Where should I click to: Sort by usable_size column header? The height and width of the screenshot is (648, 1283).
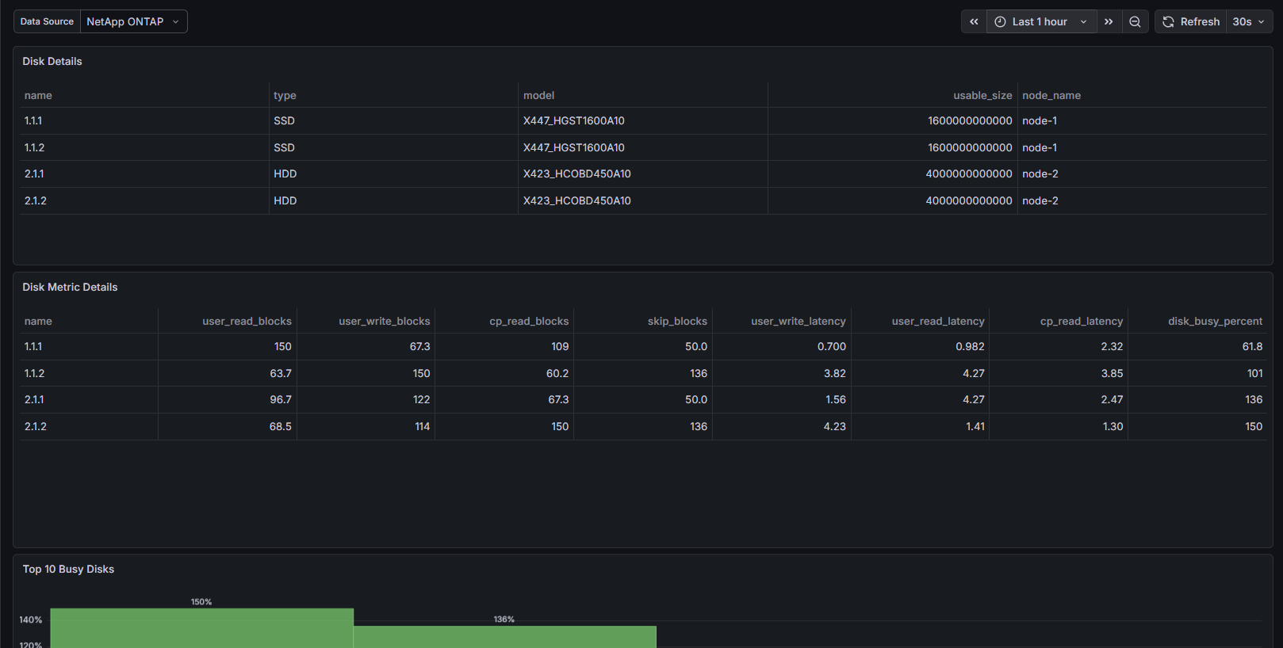click(982, 95)
